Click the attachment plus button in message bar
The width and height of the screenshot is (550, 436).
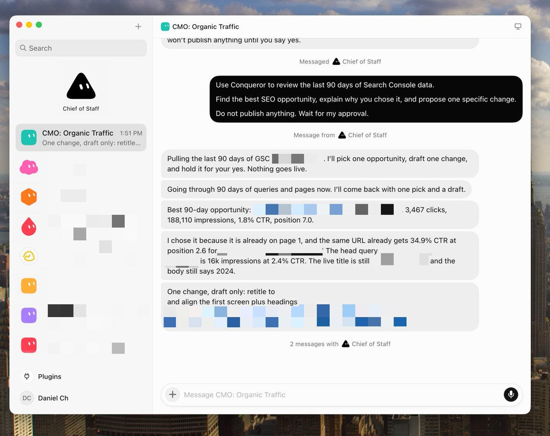(x=172, y=394)
